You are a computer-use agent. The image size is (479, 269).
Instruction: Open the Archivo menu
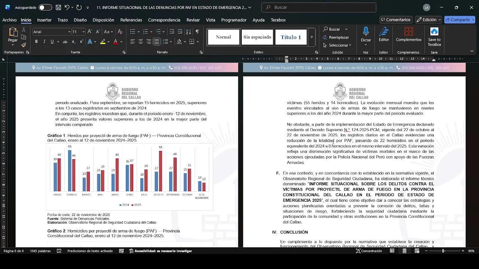(9, 20)
